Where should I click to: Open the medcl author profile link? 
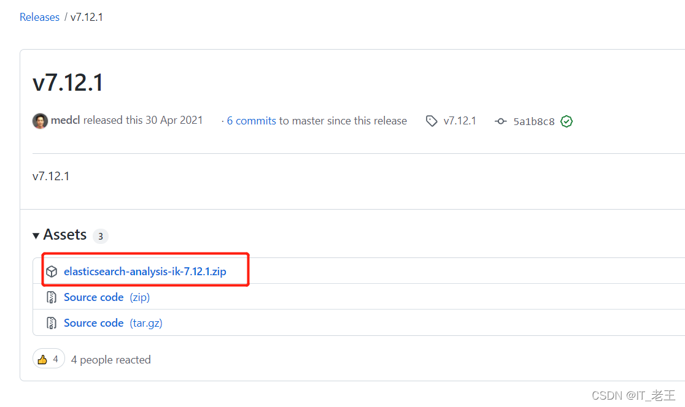click(66, 120)
